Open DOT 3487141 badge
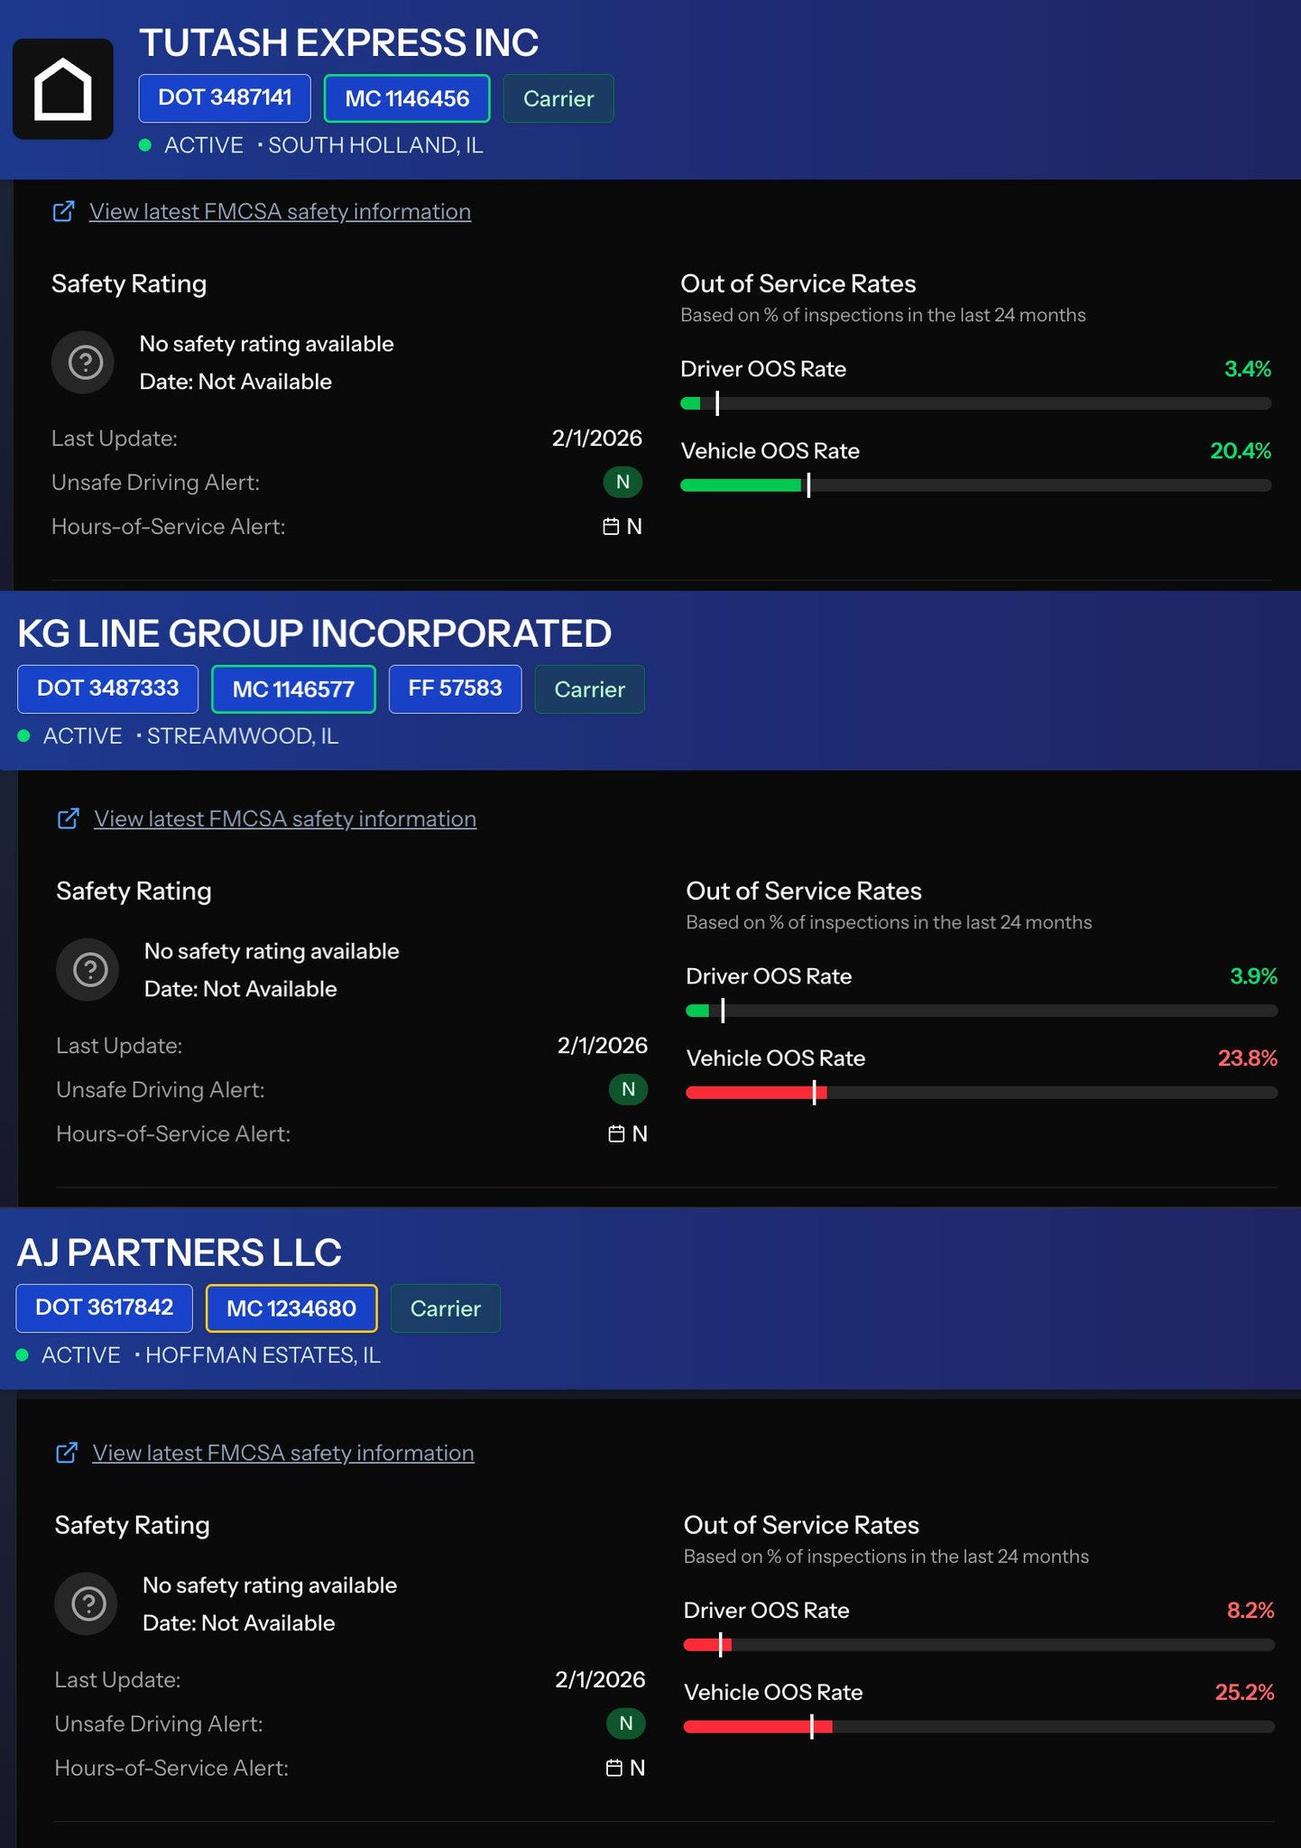This screenshot has height=1848, width=1301. tap(225, 97)
